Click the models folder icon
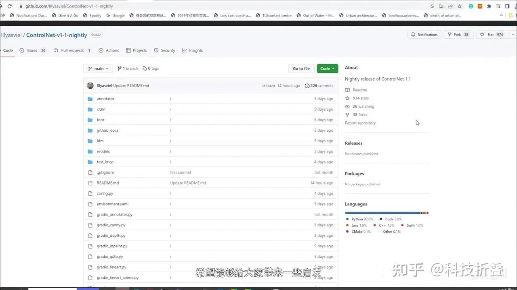The width and height of the screenshot is (517, 290). tap(90, 151)
